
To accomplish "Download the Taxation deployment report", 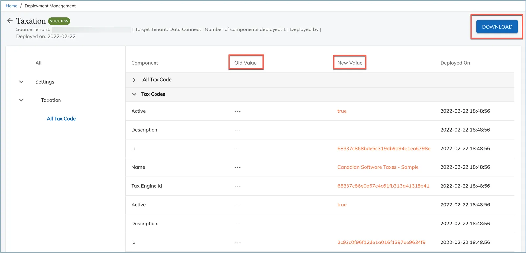I will (x=497, y=27).
